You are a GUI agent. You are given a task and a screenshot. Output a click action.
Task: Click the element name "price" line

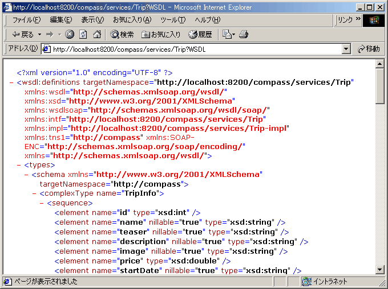click(x=143, y=261)
